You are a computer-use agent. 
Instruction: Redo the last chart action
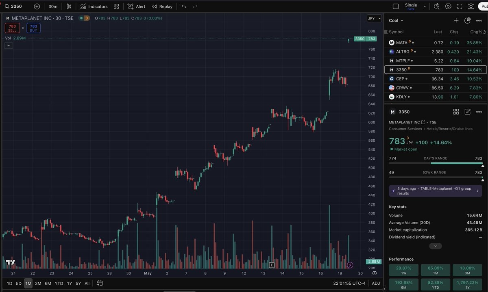point(195,6)
